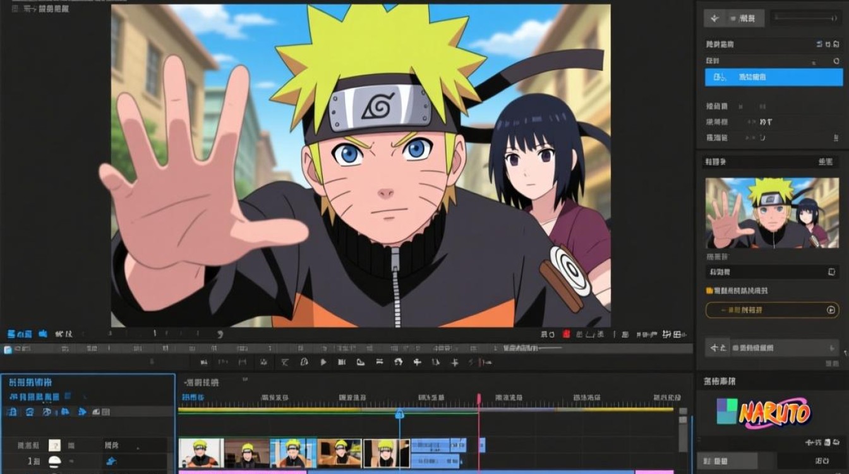Click the circle icon beneath the three header icons
Viewport: 849px width, 474px height.
point(836,61)
